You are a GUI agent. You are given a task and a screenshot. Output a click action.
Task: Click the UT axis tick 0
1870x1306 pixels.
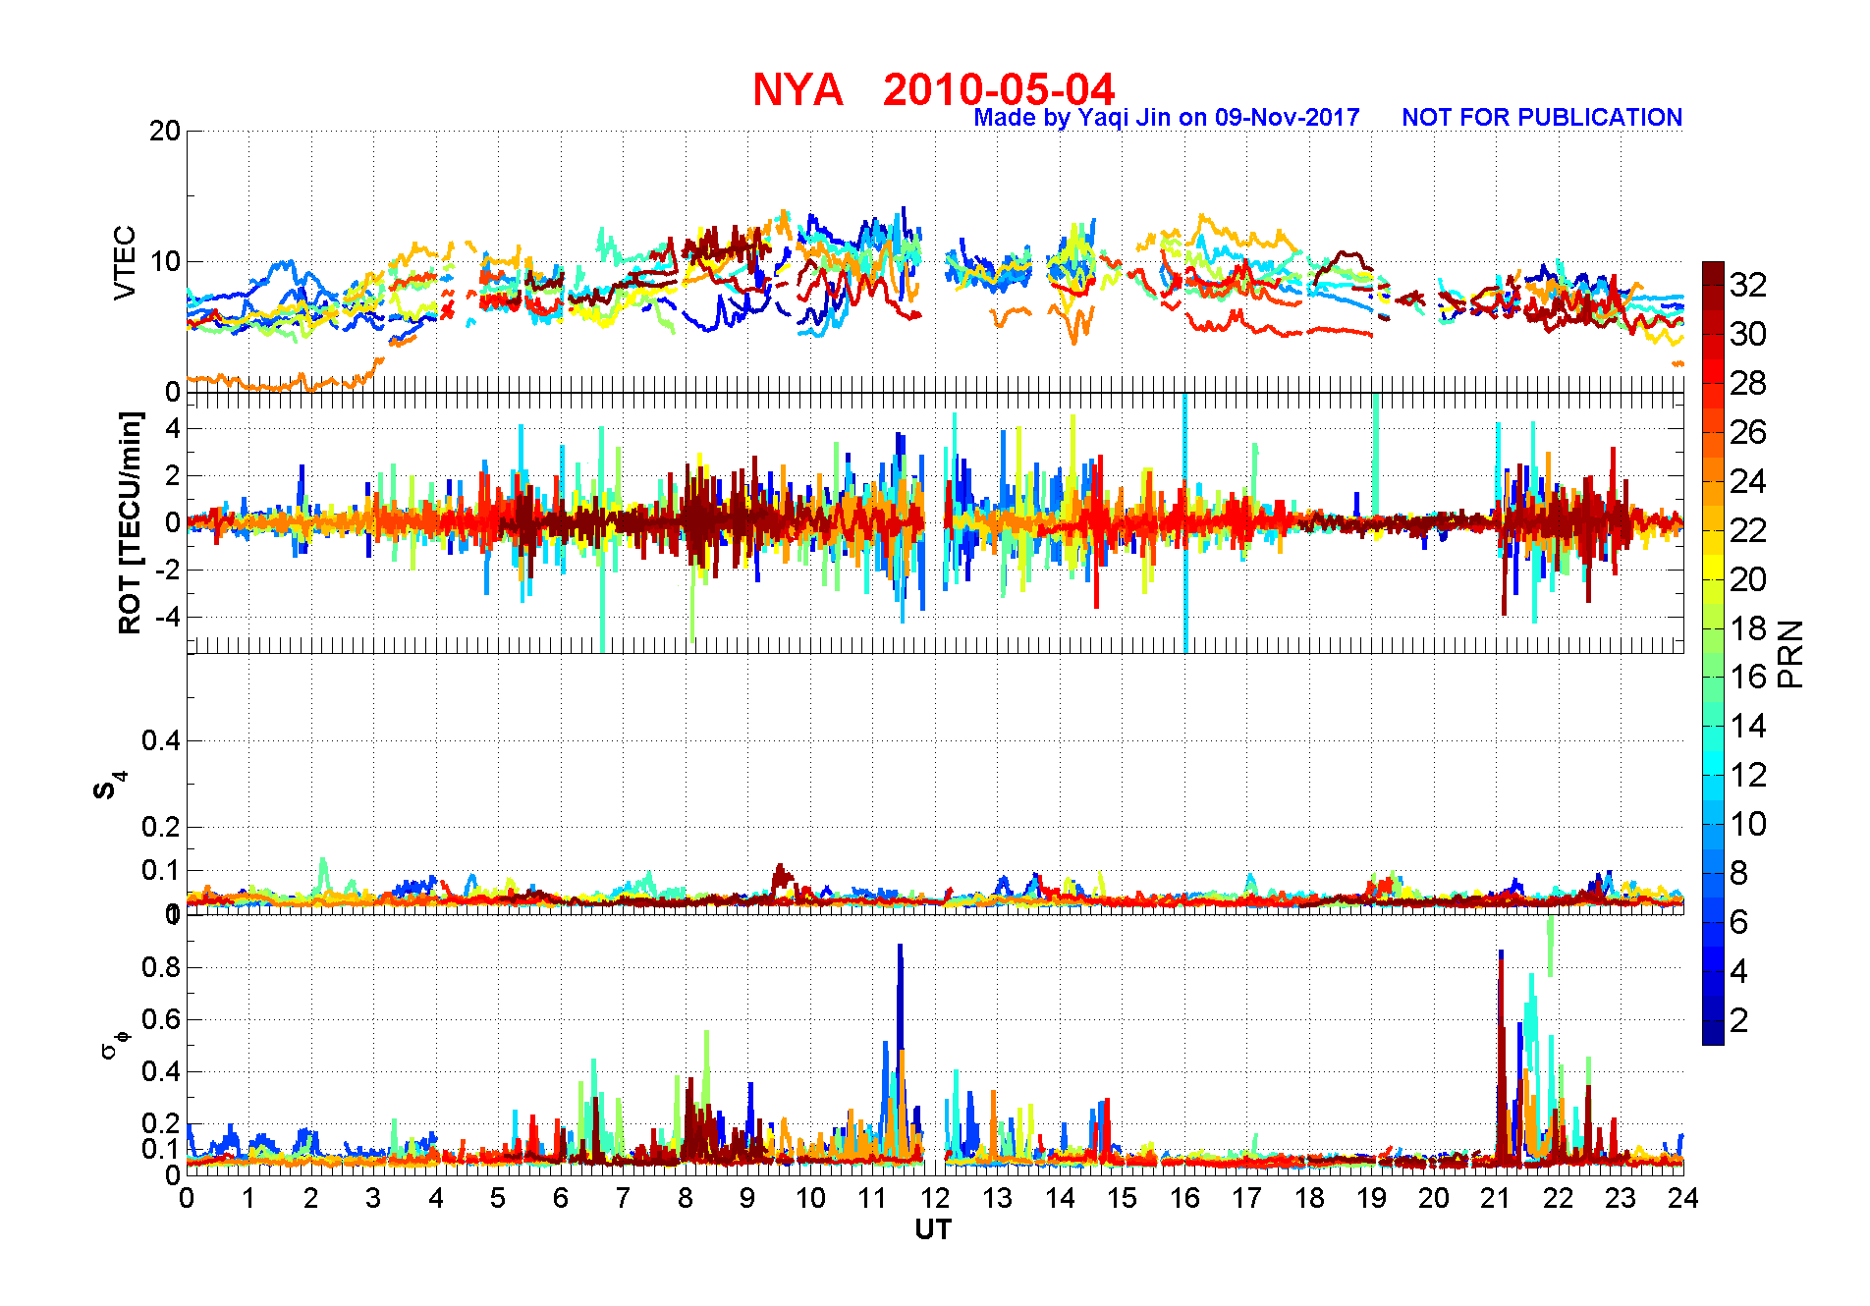(x=187, y=1198)
